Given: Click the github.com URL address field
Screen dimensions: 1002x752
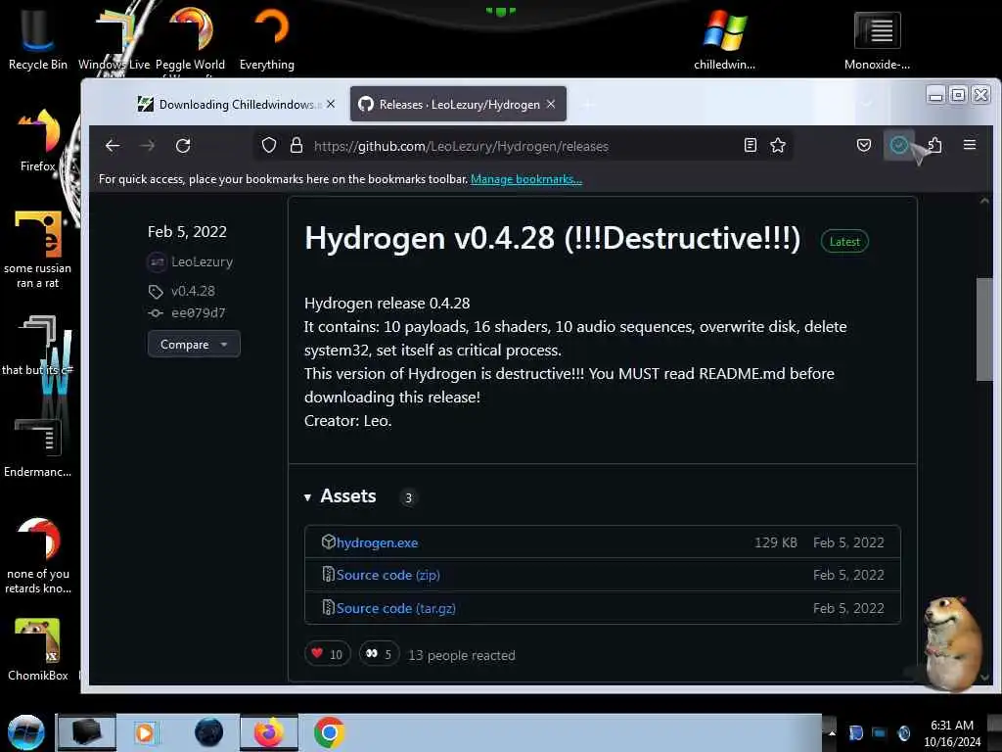Looking at the screenshot, I should point(524,146).
